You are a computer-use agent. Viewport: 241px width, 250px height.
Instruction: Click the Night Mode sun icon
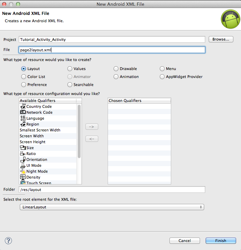click(23, 171)
